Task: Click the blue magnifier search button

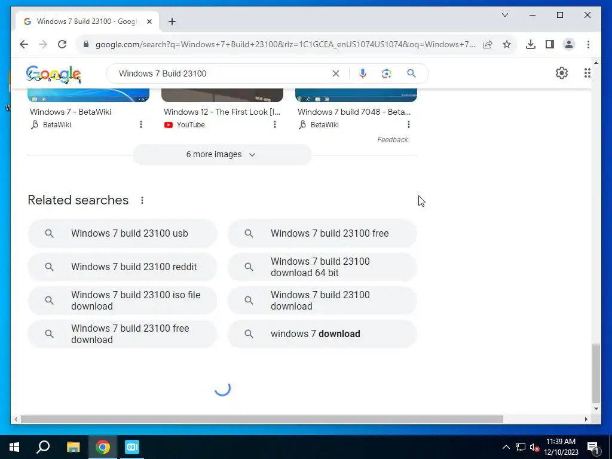Action: click(411, 74)
